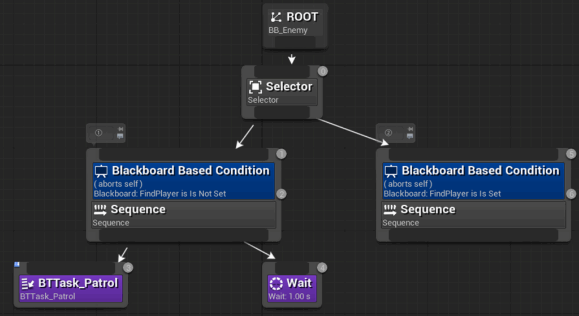Click the Sequence icon under 'Is Set'
This screenshot has height=316, width=579.
tap(390, 210)
